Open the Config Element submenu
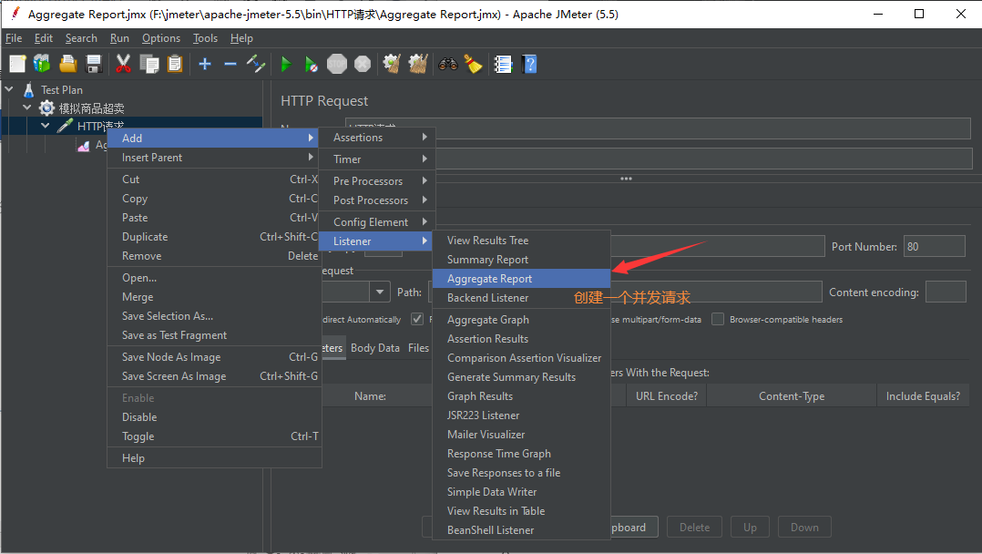 (376, 221)
